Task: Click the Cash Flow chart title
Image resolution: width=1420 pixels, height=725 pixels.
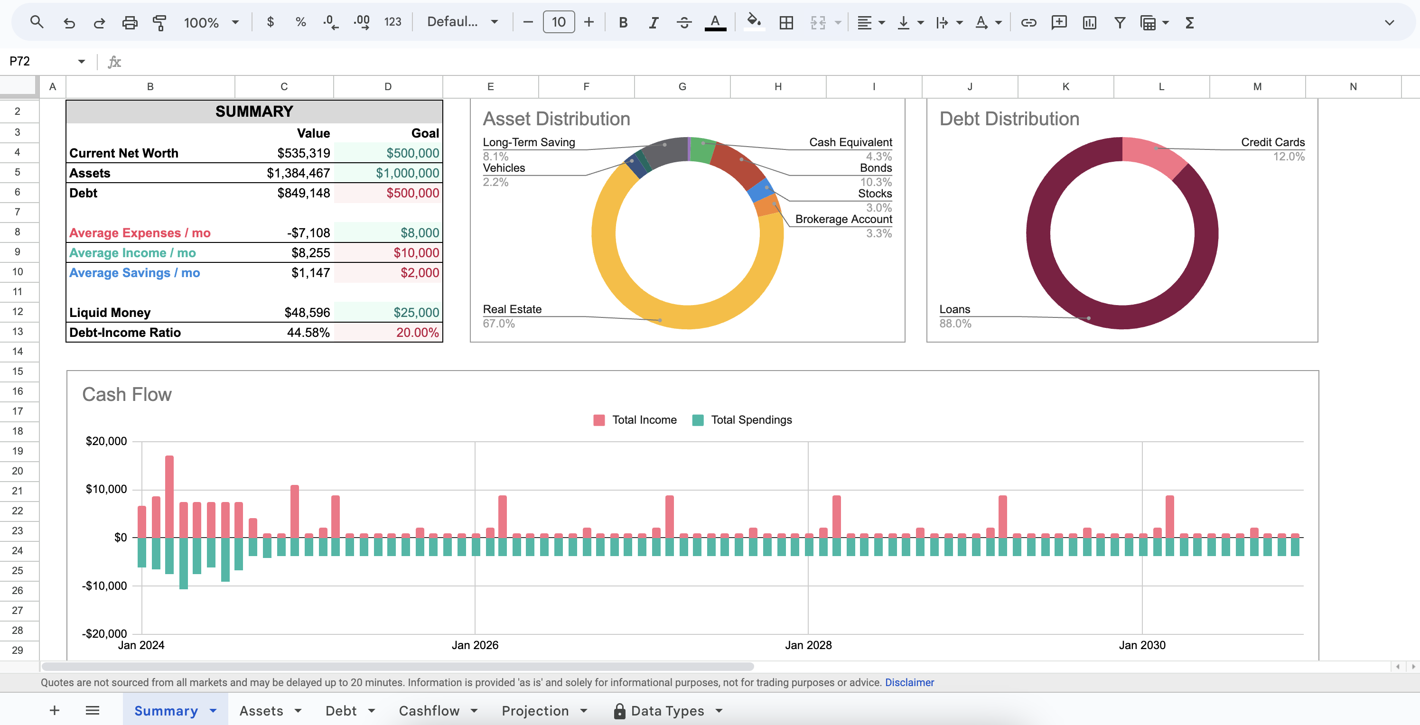Action: [x=127, y=394]
